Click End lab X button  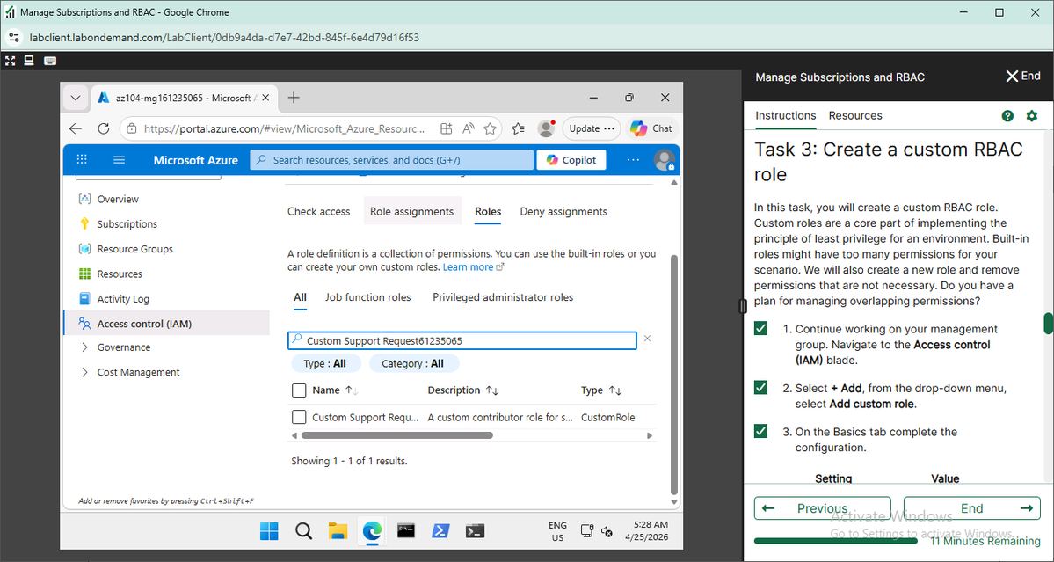(x=1022, y=76)
